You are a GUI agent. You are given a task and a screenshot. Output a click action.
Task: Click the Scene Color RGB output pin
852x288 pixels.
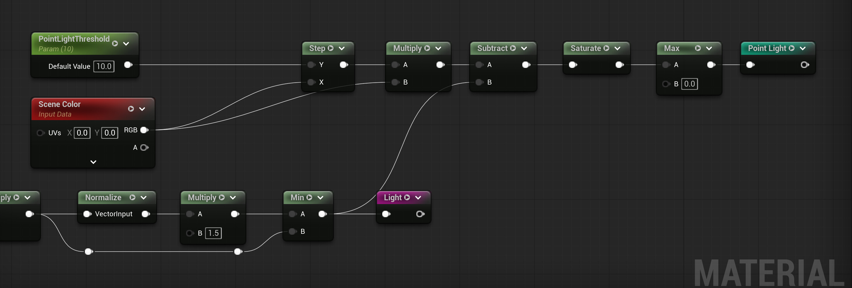click(x=144, y=130)
